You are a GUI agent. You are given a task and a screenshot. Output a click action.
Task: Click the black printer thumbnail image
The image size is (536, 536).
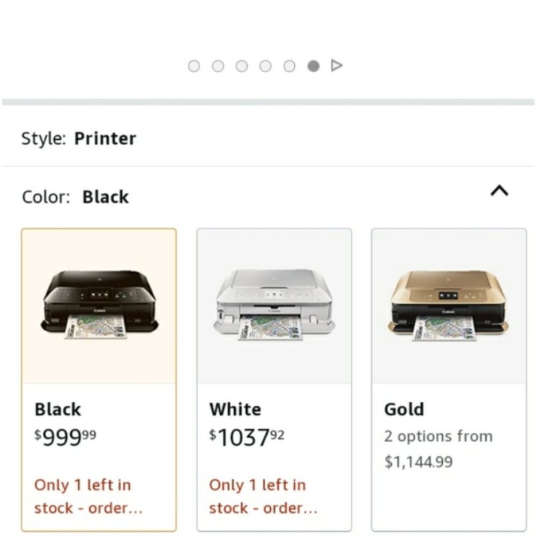click(x=99, y=305)
